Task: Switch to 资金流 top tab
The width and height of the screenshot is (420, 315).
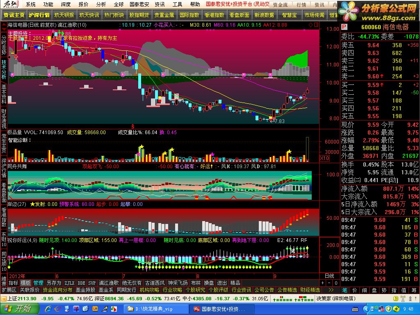Action: [280, 5]
